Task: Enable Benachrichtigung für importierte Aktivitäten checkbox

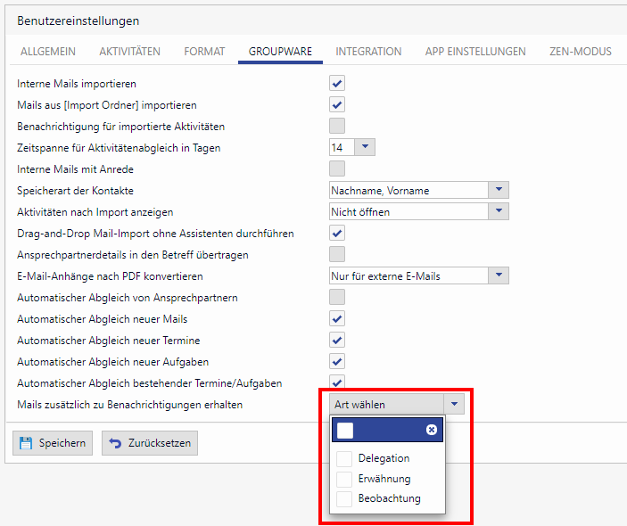Action: (337, 126)
